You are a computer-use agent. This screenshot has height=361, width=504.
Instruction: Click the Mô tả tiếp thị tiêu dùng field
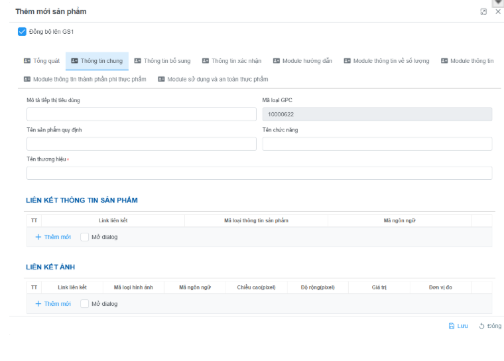coord(141,114)
